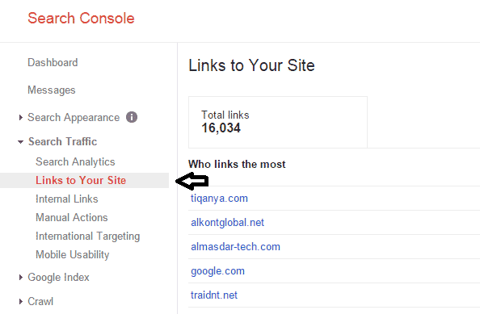The image size is (480, 314).
Task: Open Manual Actions page
Action: [x=72, y=218]
